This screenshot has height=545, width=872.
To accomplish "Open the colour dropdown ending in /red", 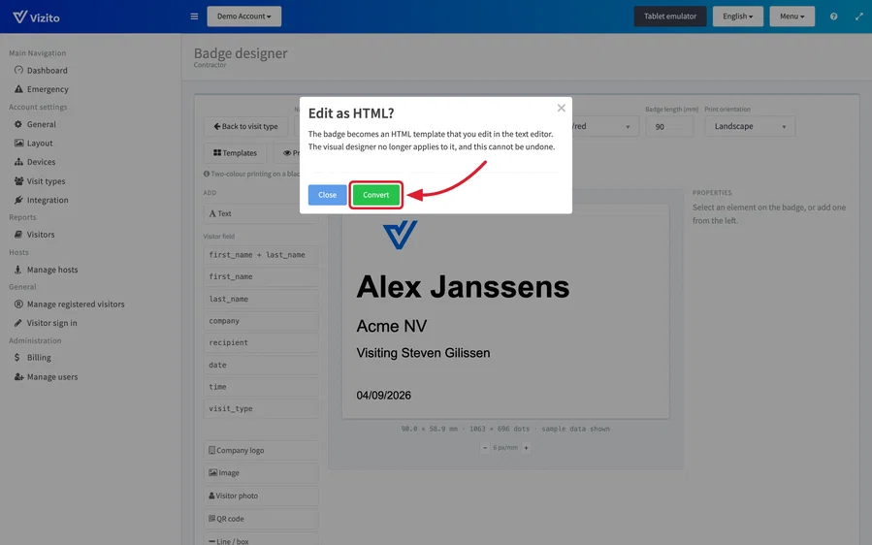I will point(605,126).
